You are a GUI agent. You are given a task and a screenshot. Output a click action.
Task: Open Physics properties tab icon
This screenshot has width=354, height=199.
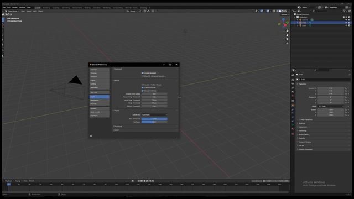coord(293,117)
